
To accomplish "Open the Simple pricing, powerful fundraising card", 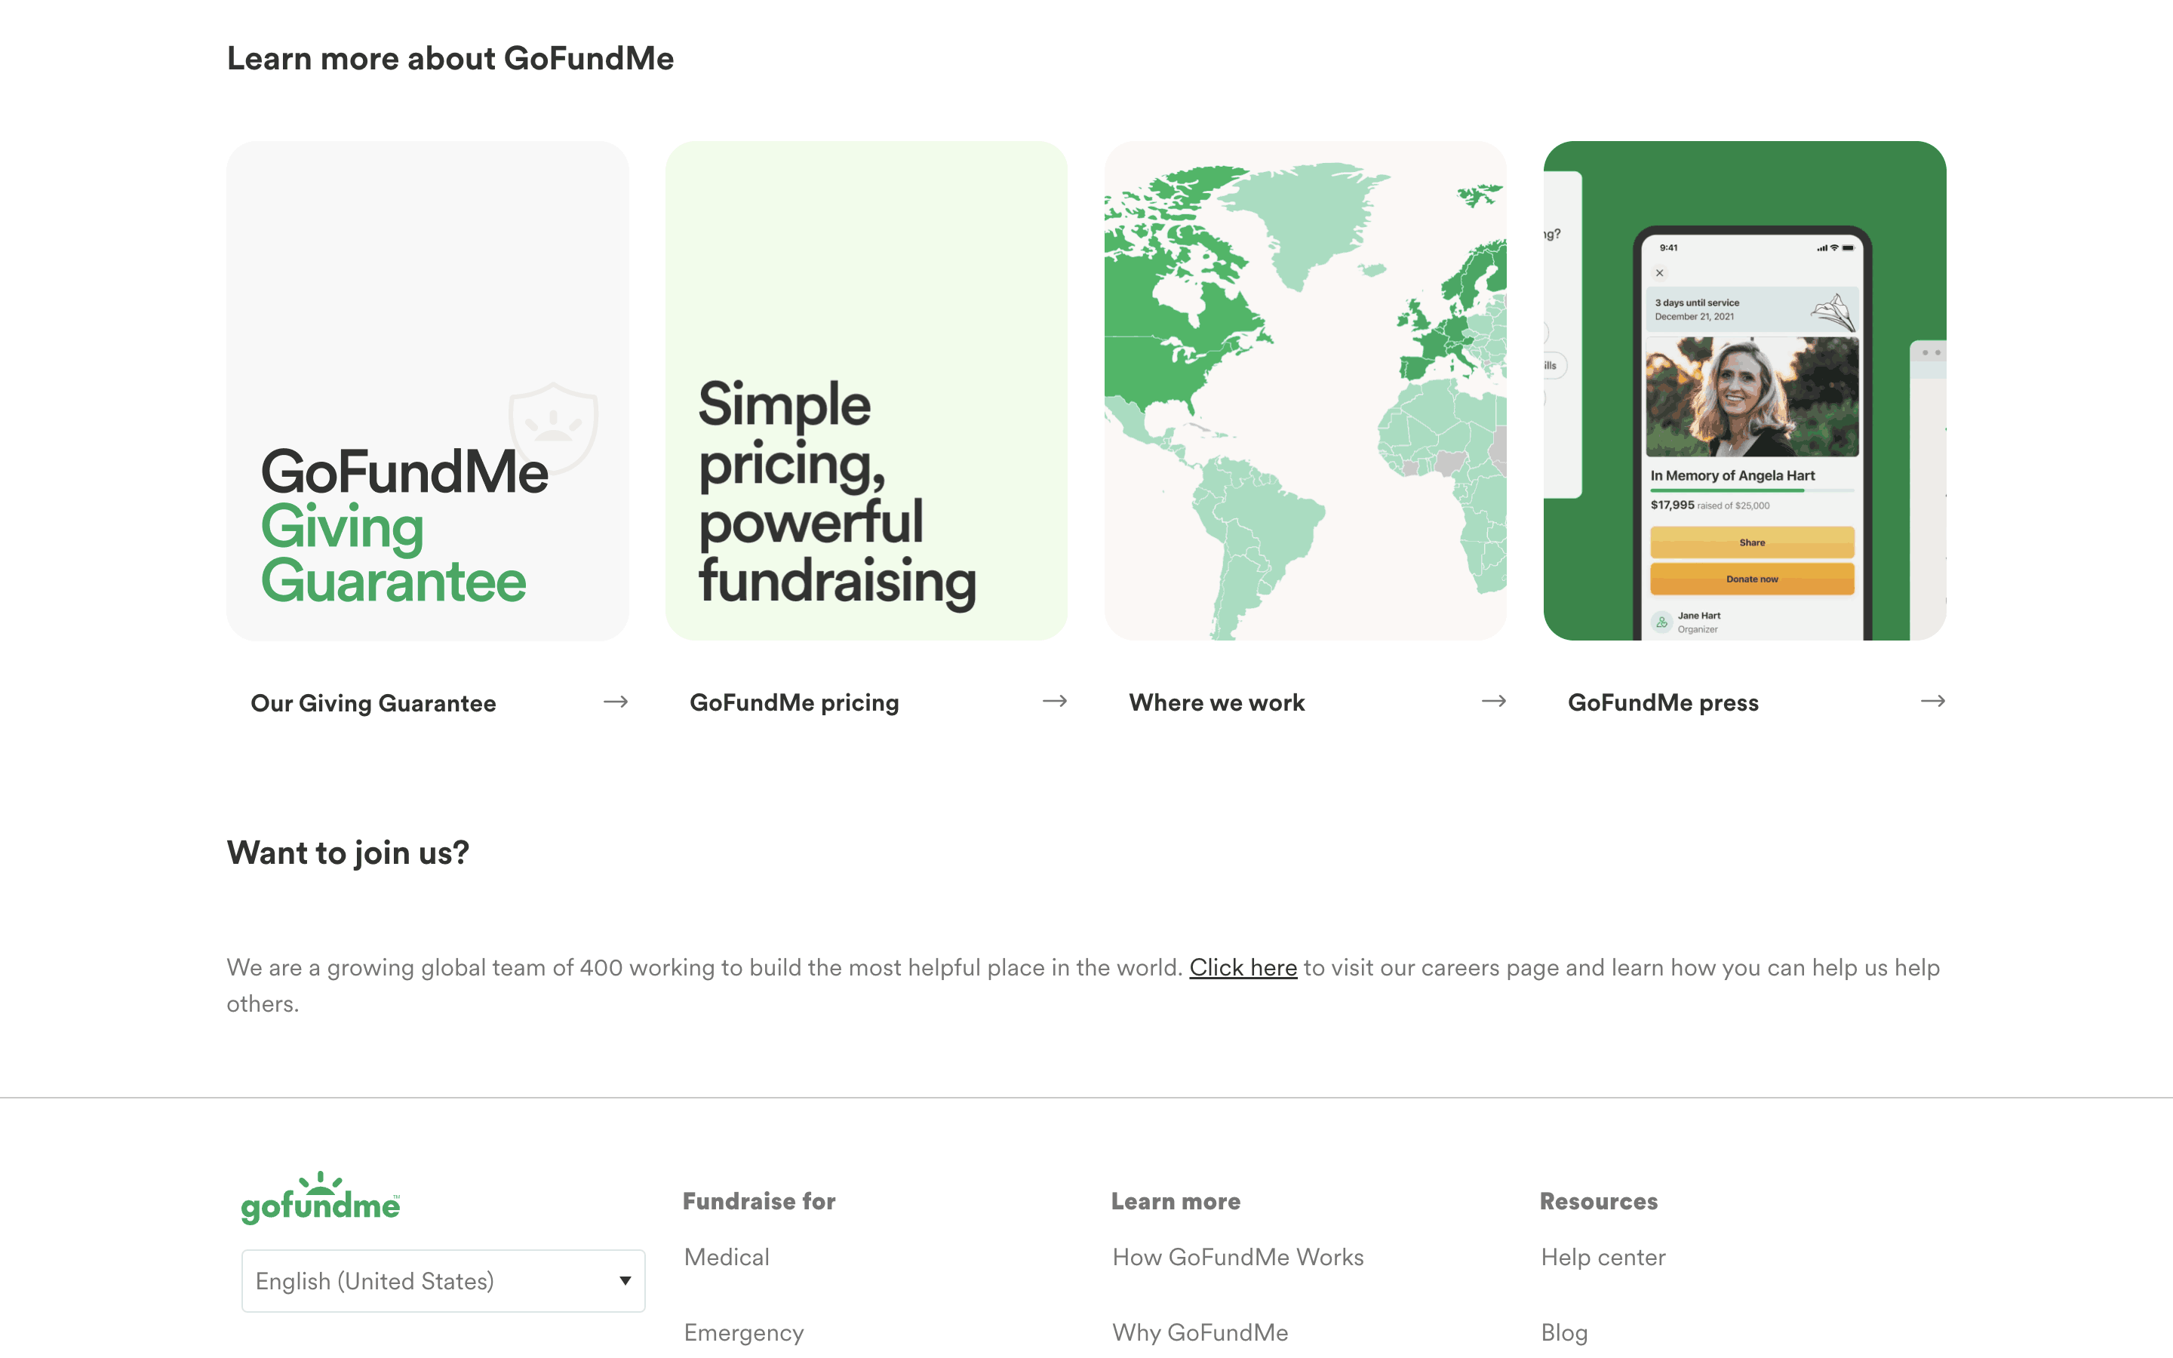I will [x=866, y=391].
